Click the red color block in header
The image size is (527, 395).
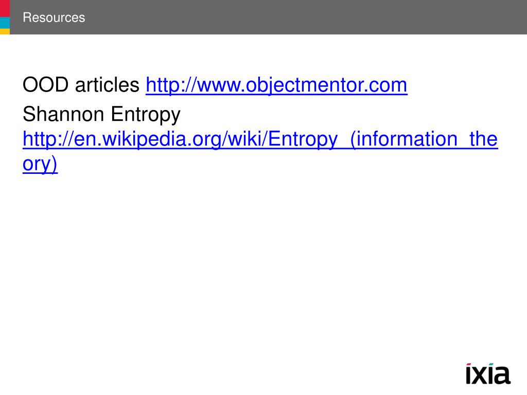[x=5, y=8]
